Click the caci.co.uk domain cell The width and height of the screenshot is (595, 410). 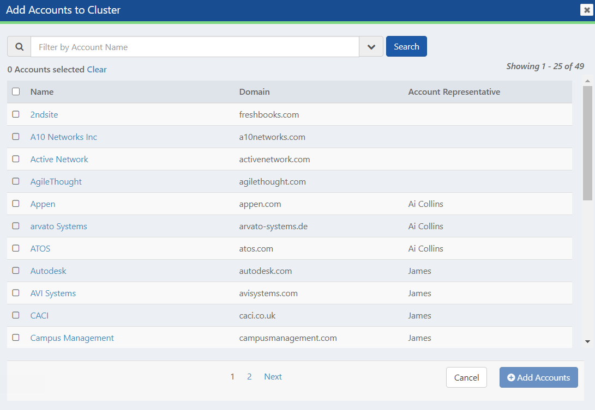[257, 316]
